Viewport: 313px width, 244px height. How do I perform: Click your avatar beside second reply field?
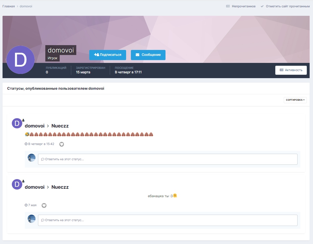click(32, 219)
